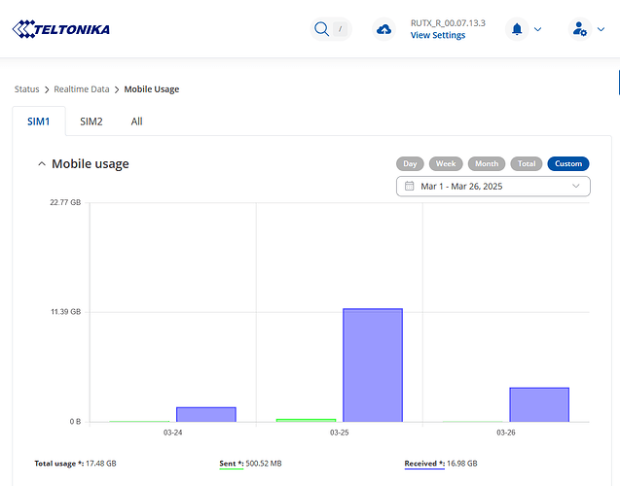Image resolution: width=620 pixels, height=486 pixels.
Task: Collapse the Mobile usage section
Action: point(42,164)
